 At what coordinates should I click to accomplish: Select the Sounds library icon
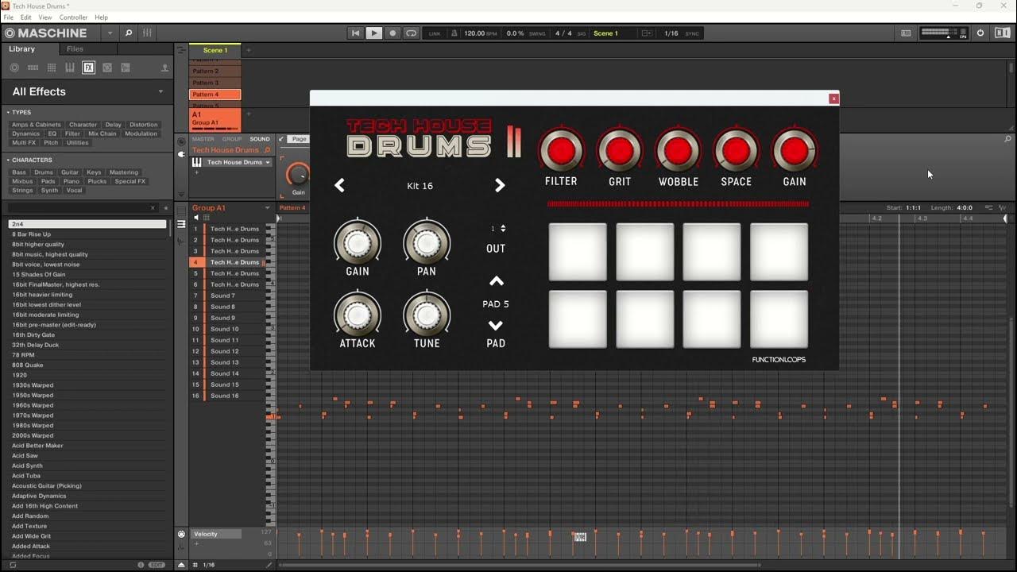pyautogui.click(x=52, y=68)
